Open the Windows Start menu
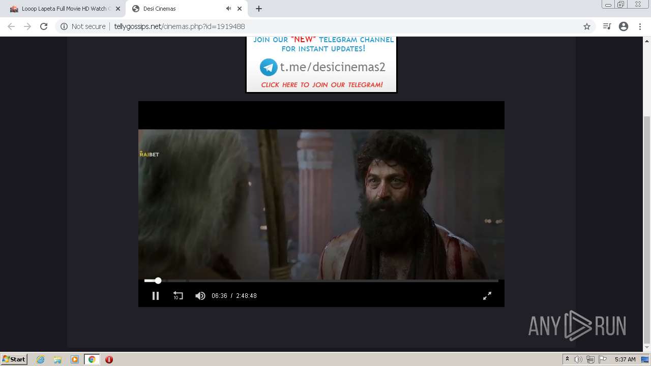This screenshot has width=651, height=366. tap(14, 359)
